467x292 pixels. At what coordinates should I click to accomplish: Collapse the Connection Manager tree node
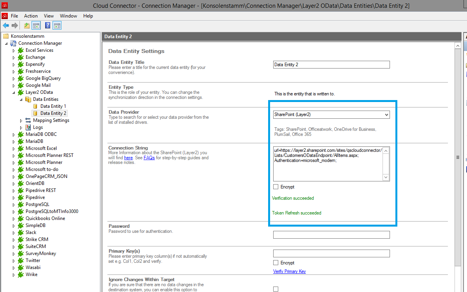tap(6, 44)
